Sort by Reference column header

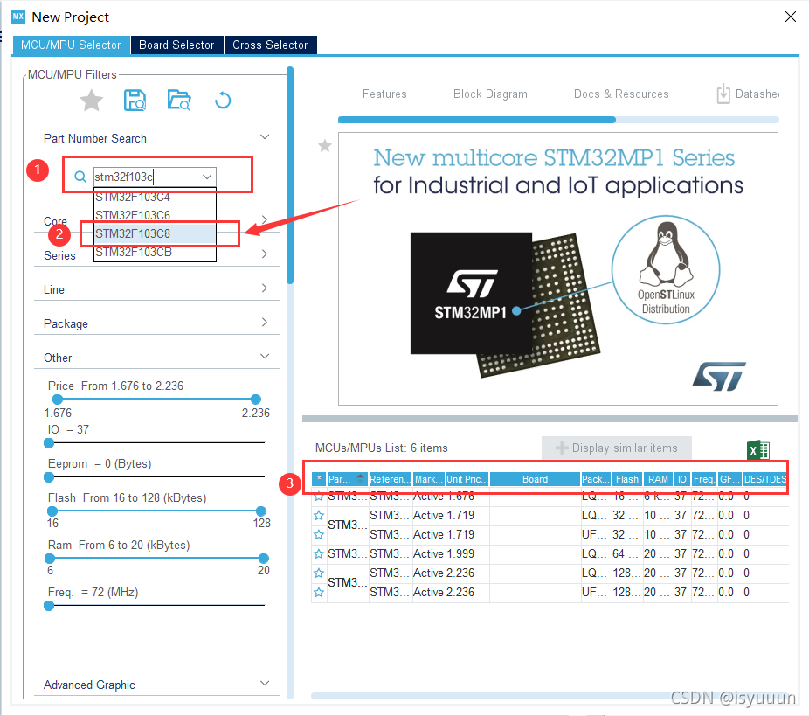pos(390,479)
